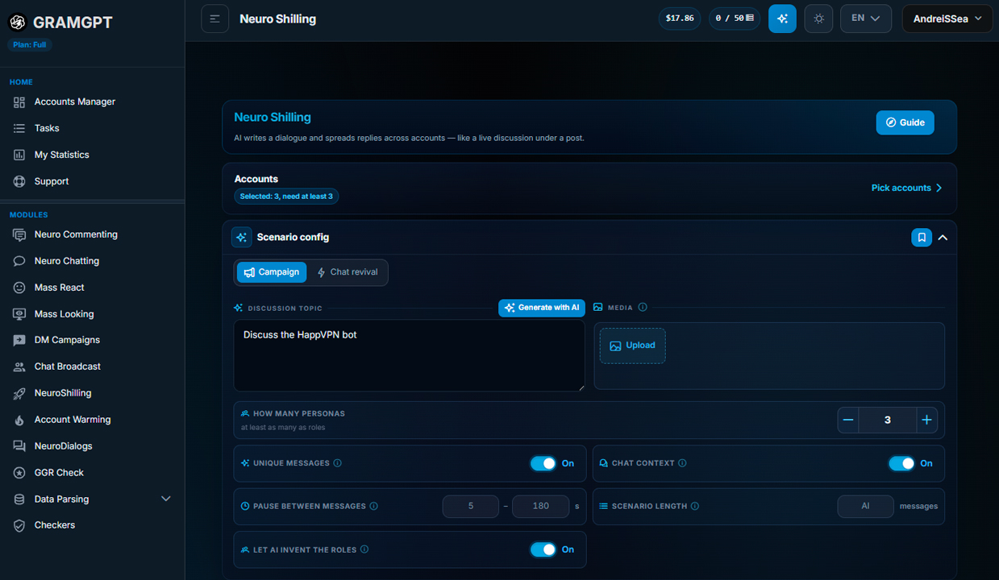Click the 0 / 50 counter badge
Screen dimensions: 999x580
[735, 19]
